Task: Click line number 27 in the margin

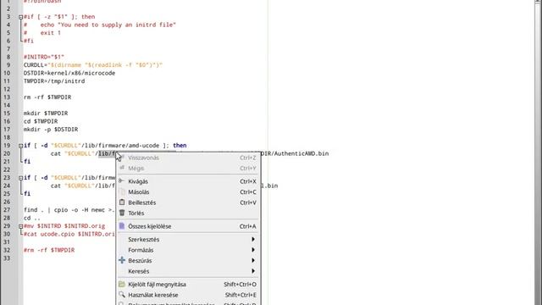Action: [7, 210]
